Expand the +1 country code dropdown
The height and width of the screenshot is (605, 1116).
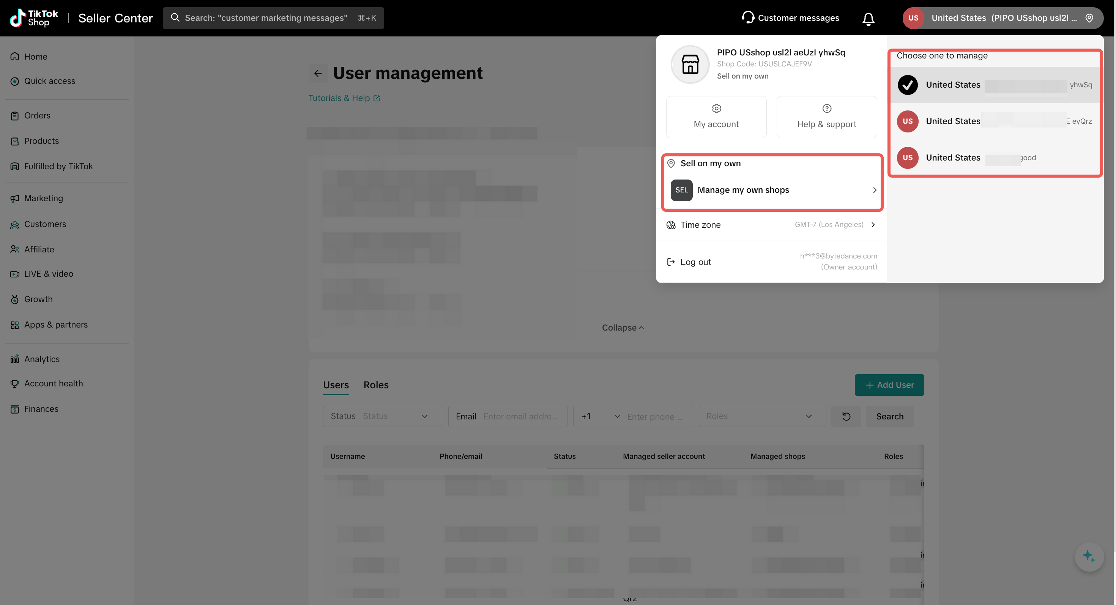[600, 416]
